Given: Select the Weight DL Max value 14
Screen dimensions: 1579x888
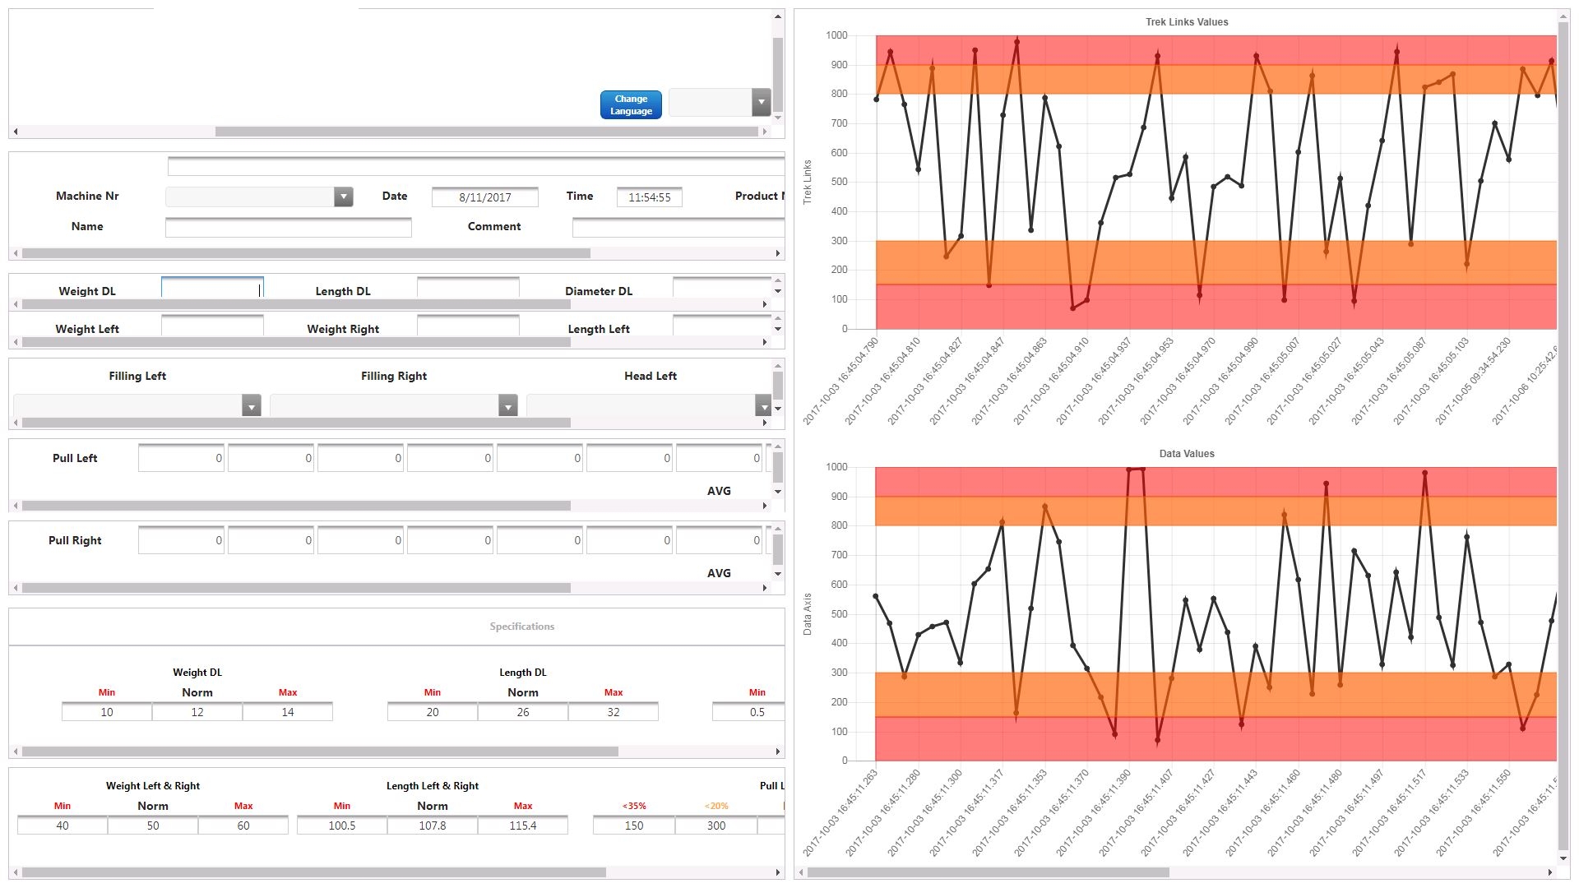Looking at the screenshot, I should point(288,712).
